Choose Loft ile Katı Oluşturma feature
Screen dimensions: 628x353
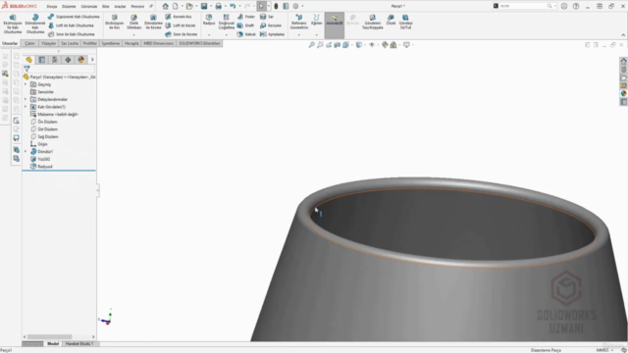point(71,25)
